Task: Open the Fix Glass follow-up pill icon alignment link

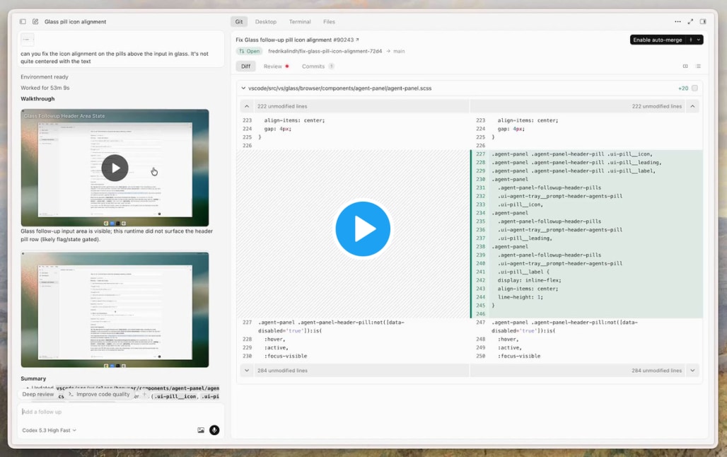Action: (x=297, y=40)
